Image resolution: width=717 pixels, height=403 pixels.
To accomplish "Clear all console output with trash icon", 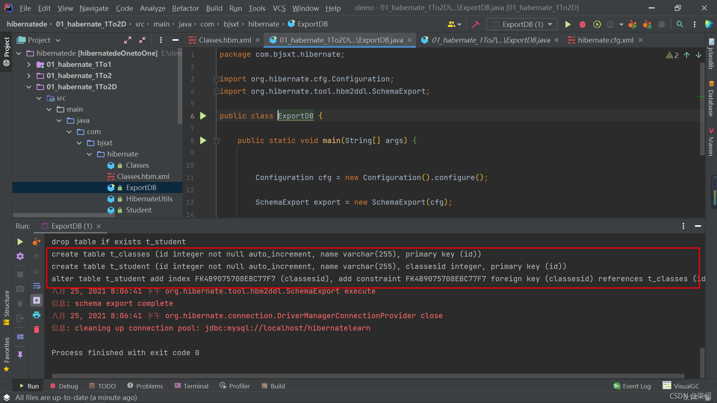I will click(37, 329).
